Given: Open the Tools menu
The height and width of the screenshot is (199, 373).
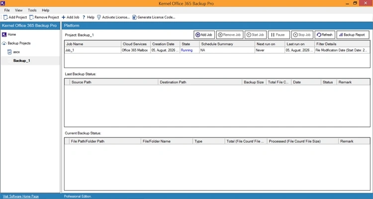Looking at the screenshot, I should coord(32,10).
